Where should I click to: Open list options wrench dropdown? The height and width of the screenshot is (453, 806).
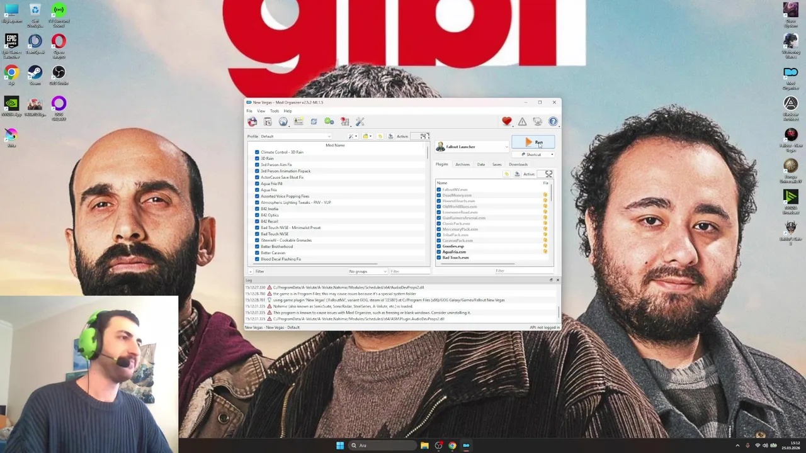353,136
